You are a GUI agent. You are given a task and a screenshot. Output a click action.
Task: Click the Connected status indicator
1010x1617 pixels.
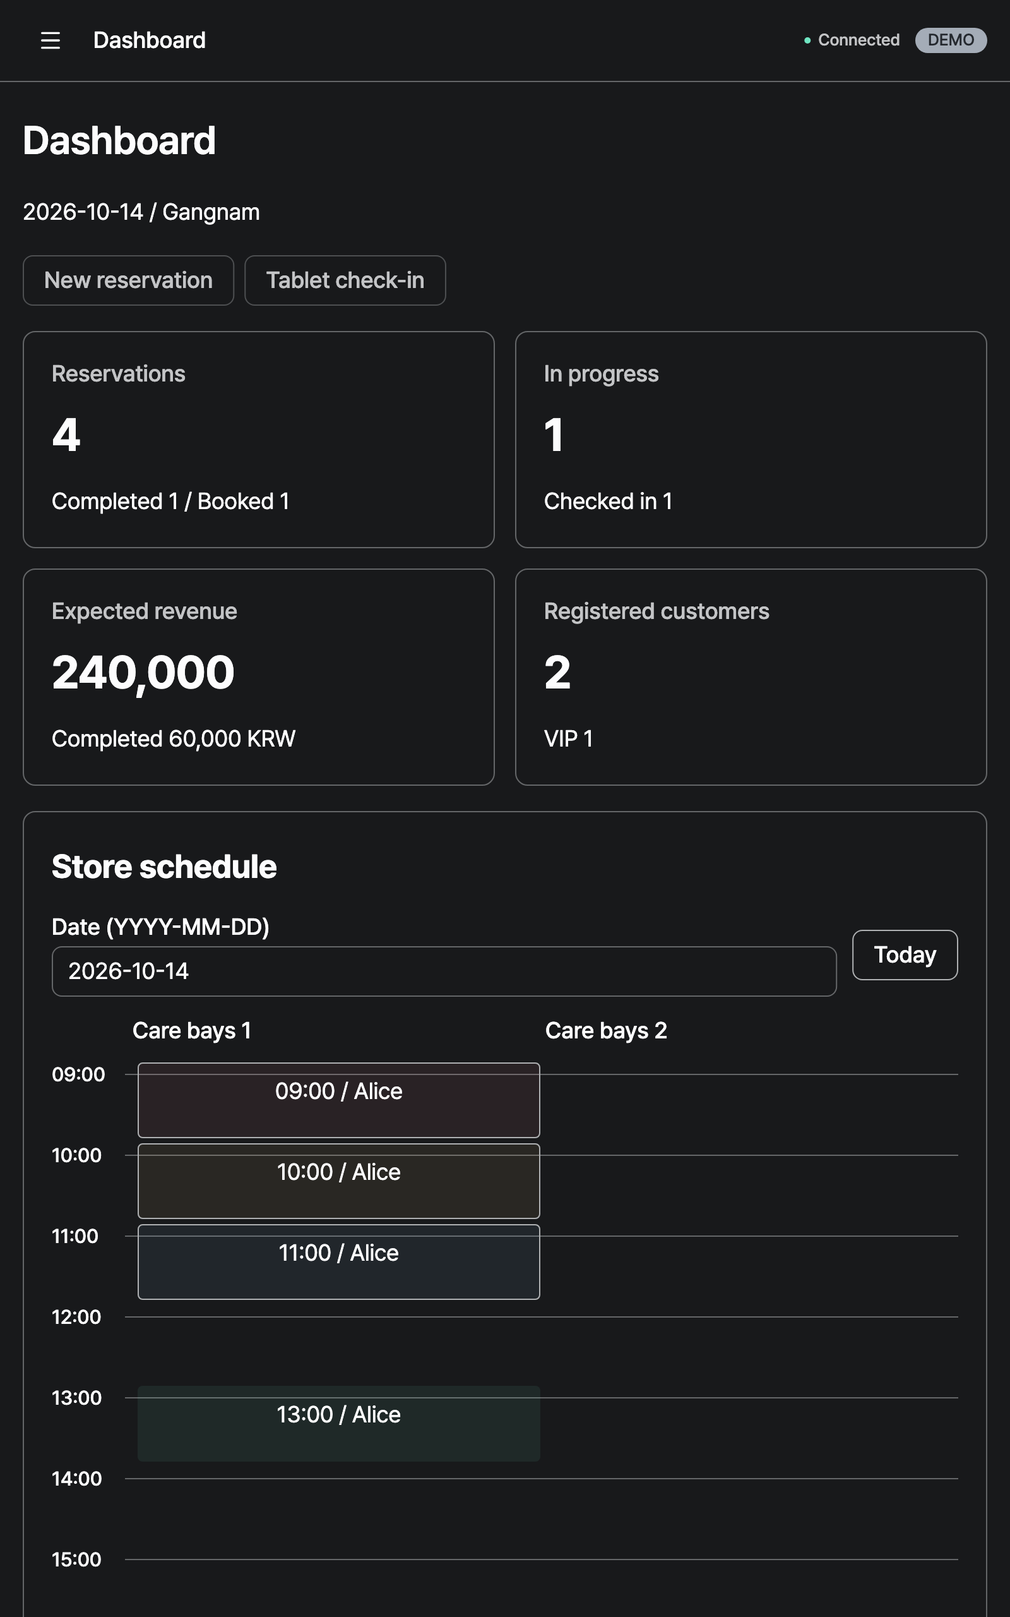pos(852,40)
